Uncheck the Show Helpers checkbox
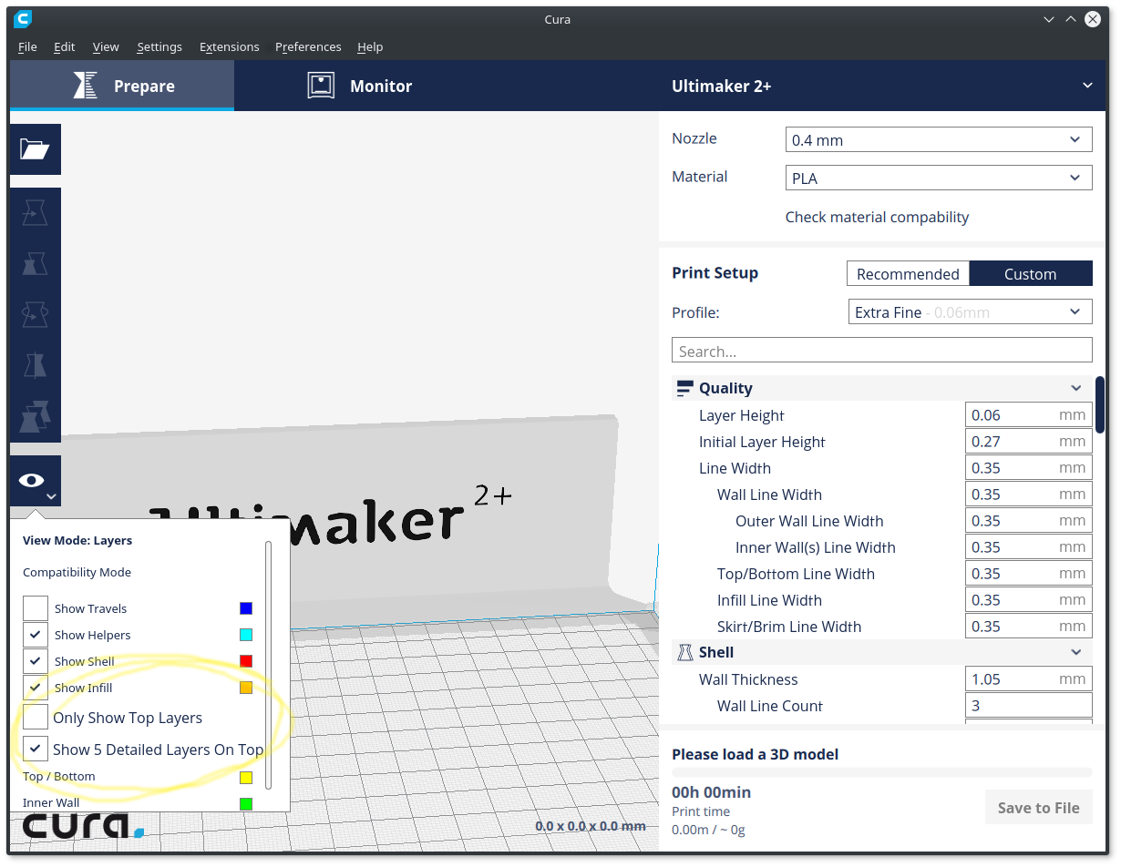1121x867 pixels. click(36, 635)
